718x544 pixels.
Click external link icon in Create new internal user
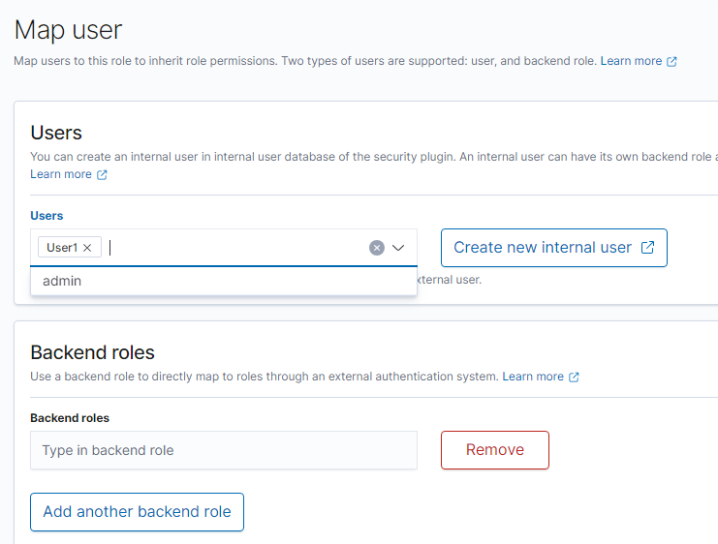click(647, 247)
